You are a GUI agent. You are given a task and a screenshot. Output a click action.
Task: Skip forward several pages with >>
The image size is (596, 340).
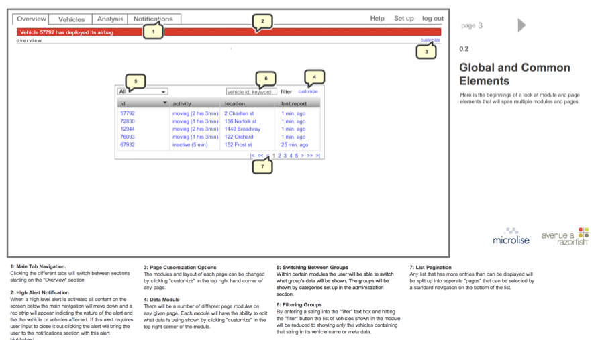(x=310, y=156)
